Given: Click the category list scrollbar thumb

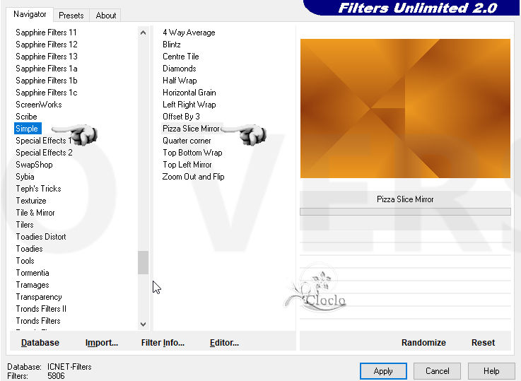Looking at the screenshot, I should coord(143,262).
